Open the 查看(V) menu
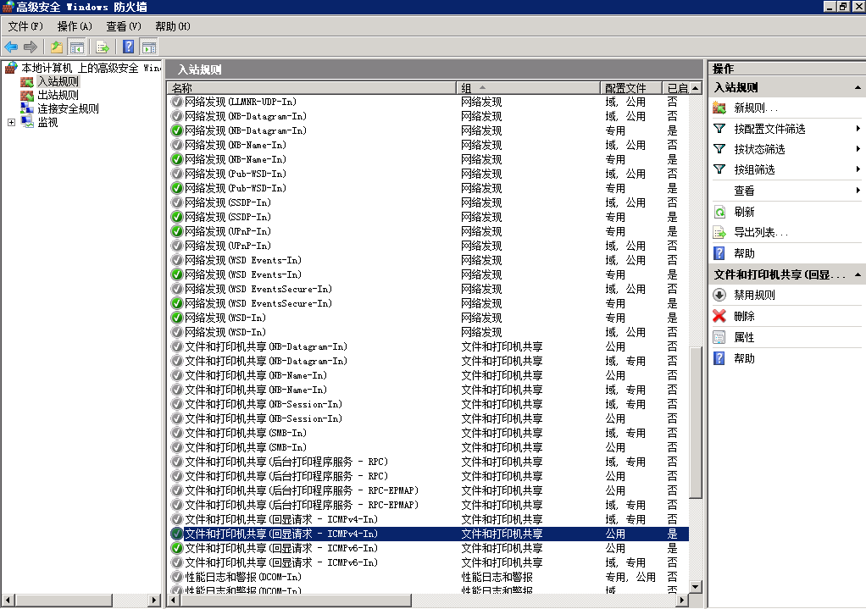This screenshot has height=609, width=866. [122, 26]
